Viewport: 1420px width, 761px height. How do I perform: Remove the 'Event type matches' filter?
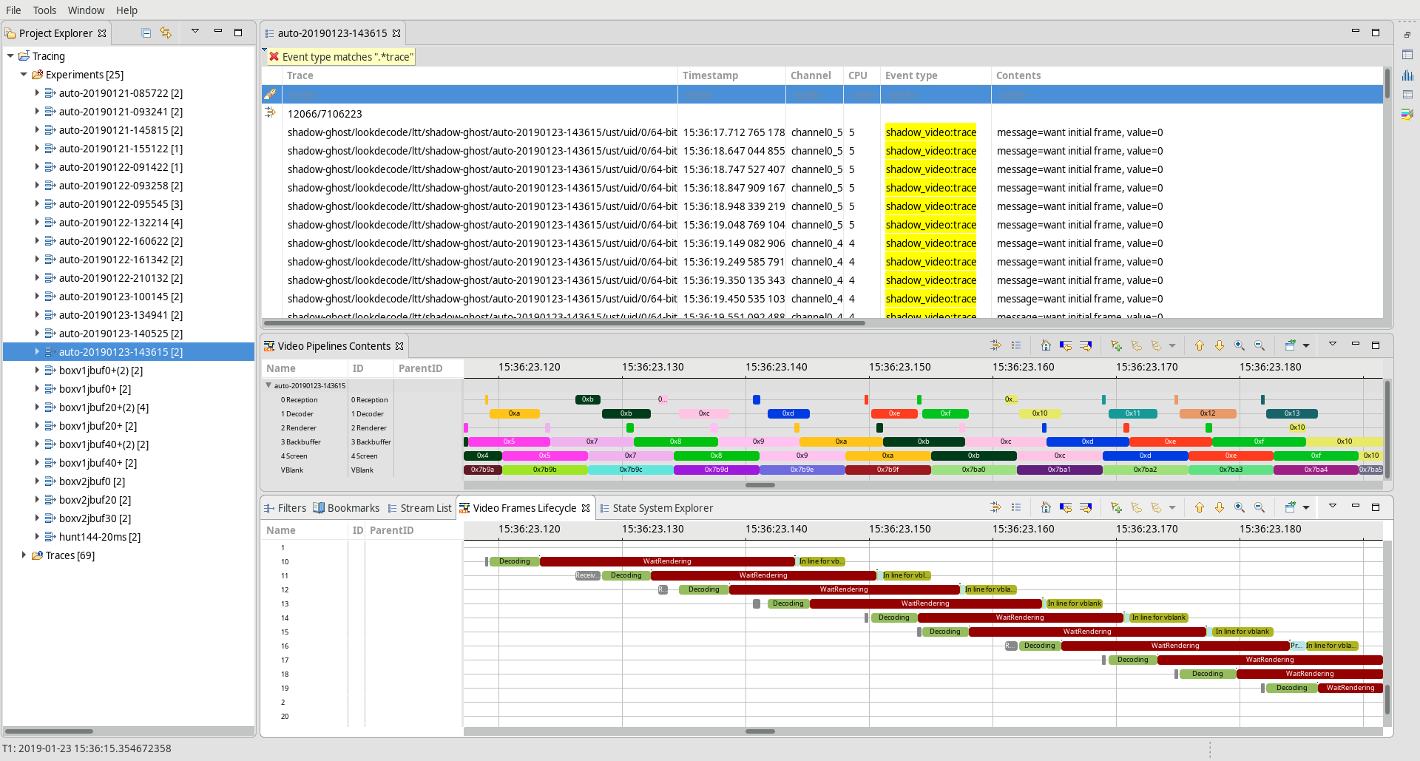274,57
